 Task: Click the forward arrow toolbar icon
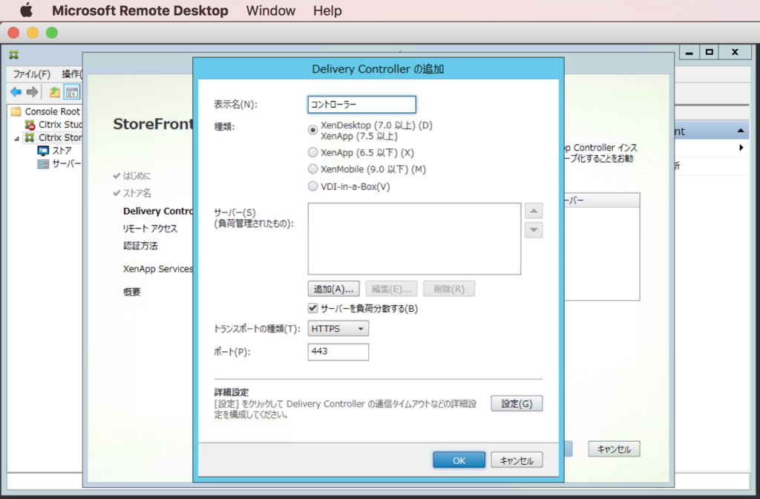click(33, 91)
